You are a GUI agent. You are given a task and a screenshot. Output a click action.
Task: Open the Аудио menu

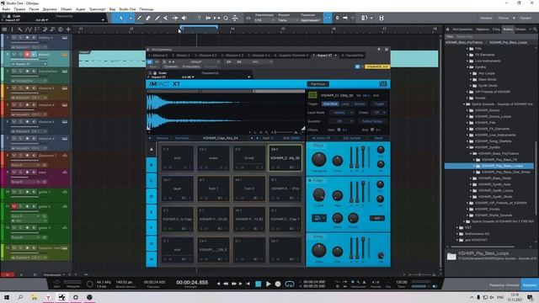click(x=81, y=9)
